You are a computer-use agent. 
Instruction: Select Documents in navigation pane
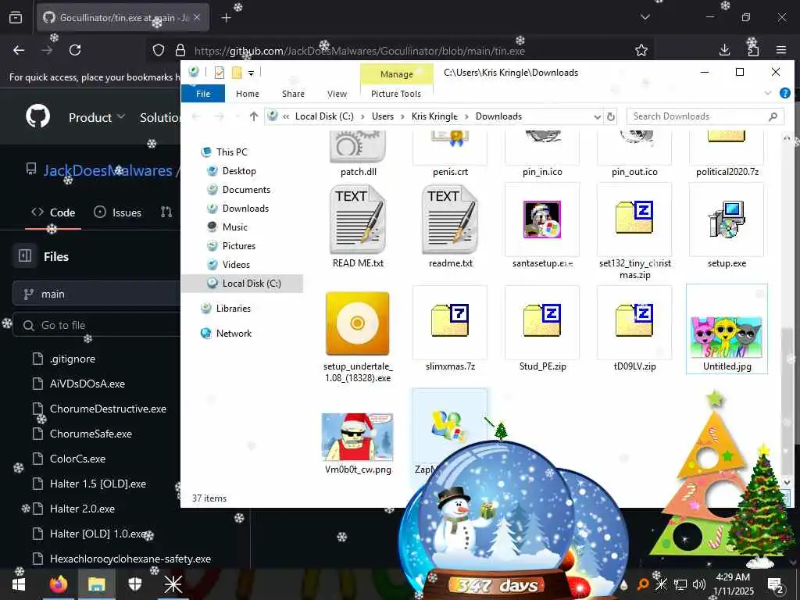click(246, 190)
